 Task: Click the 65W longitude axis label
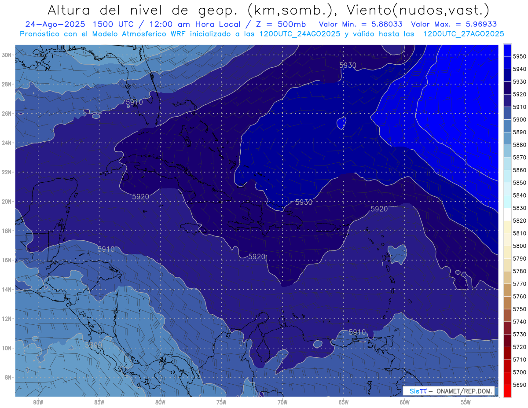click(x=344, y=402)
